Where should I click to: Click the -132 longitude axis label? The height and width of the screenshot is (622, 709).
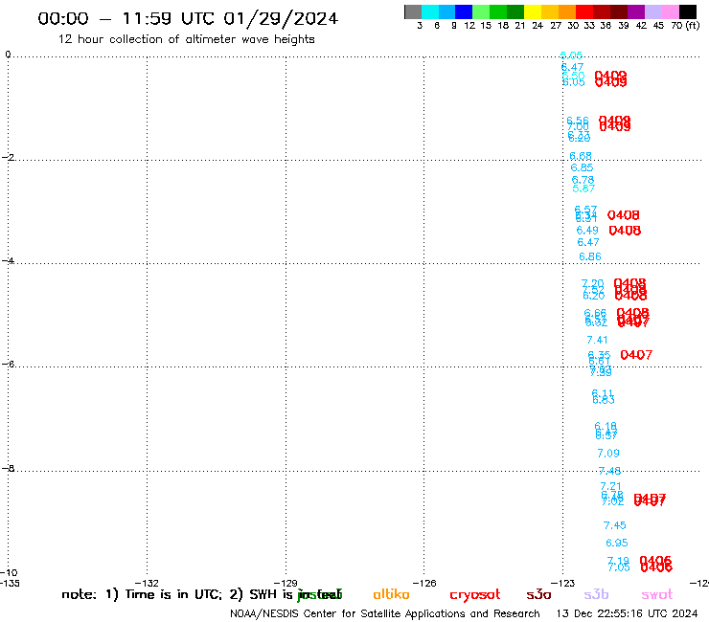[x=147, y=583]
